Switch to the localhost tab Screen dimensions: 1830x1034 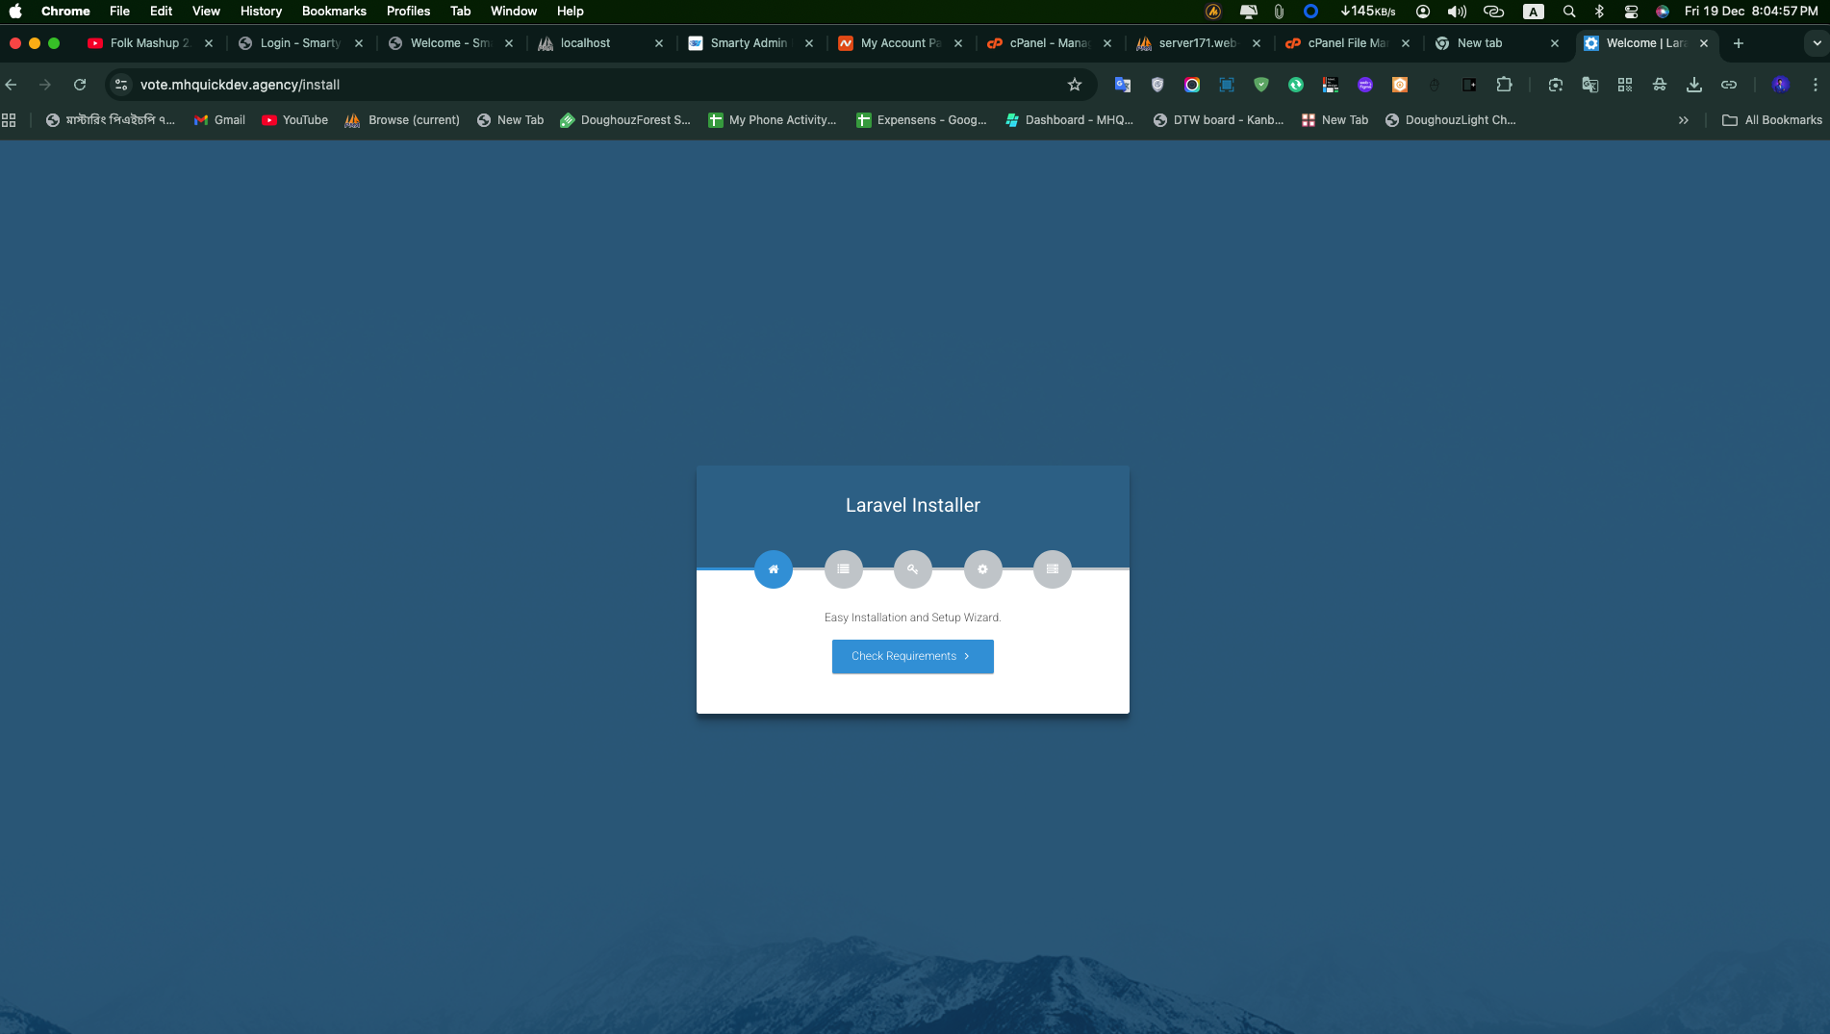585,43
